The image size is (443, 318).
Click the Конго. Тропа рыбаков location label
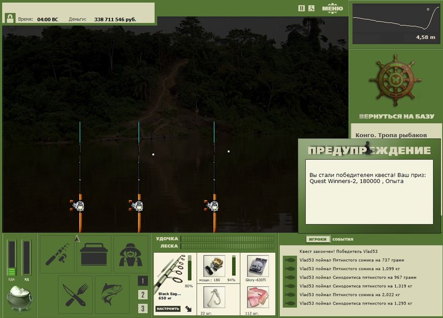click(391, 135)
